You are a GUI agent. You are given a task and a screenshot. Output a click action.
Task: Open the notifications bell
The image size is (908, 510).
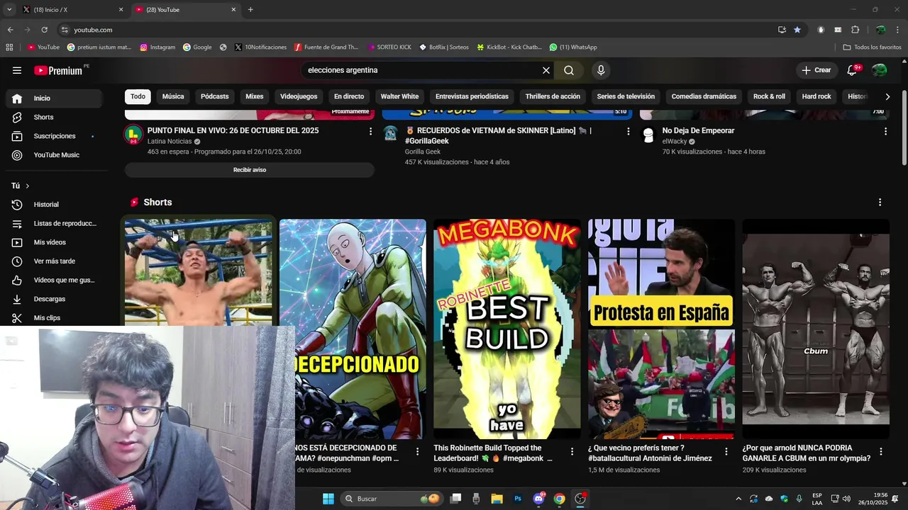click(x=852, y=70)
